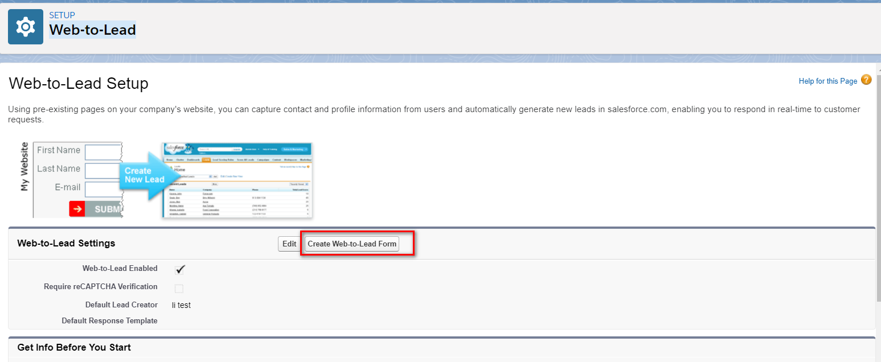This screenshot has height=362, width=881.
Task: Click the Edit button
Action: coord(289,244)
